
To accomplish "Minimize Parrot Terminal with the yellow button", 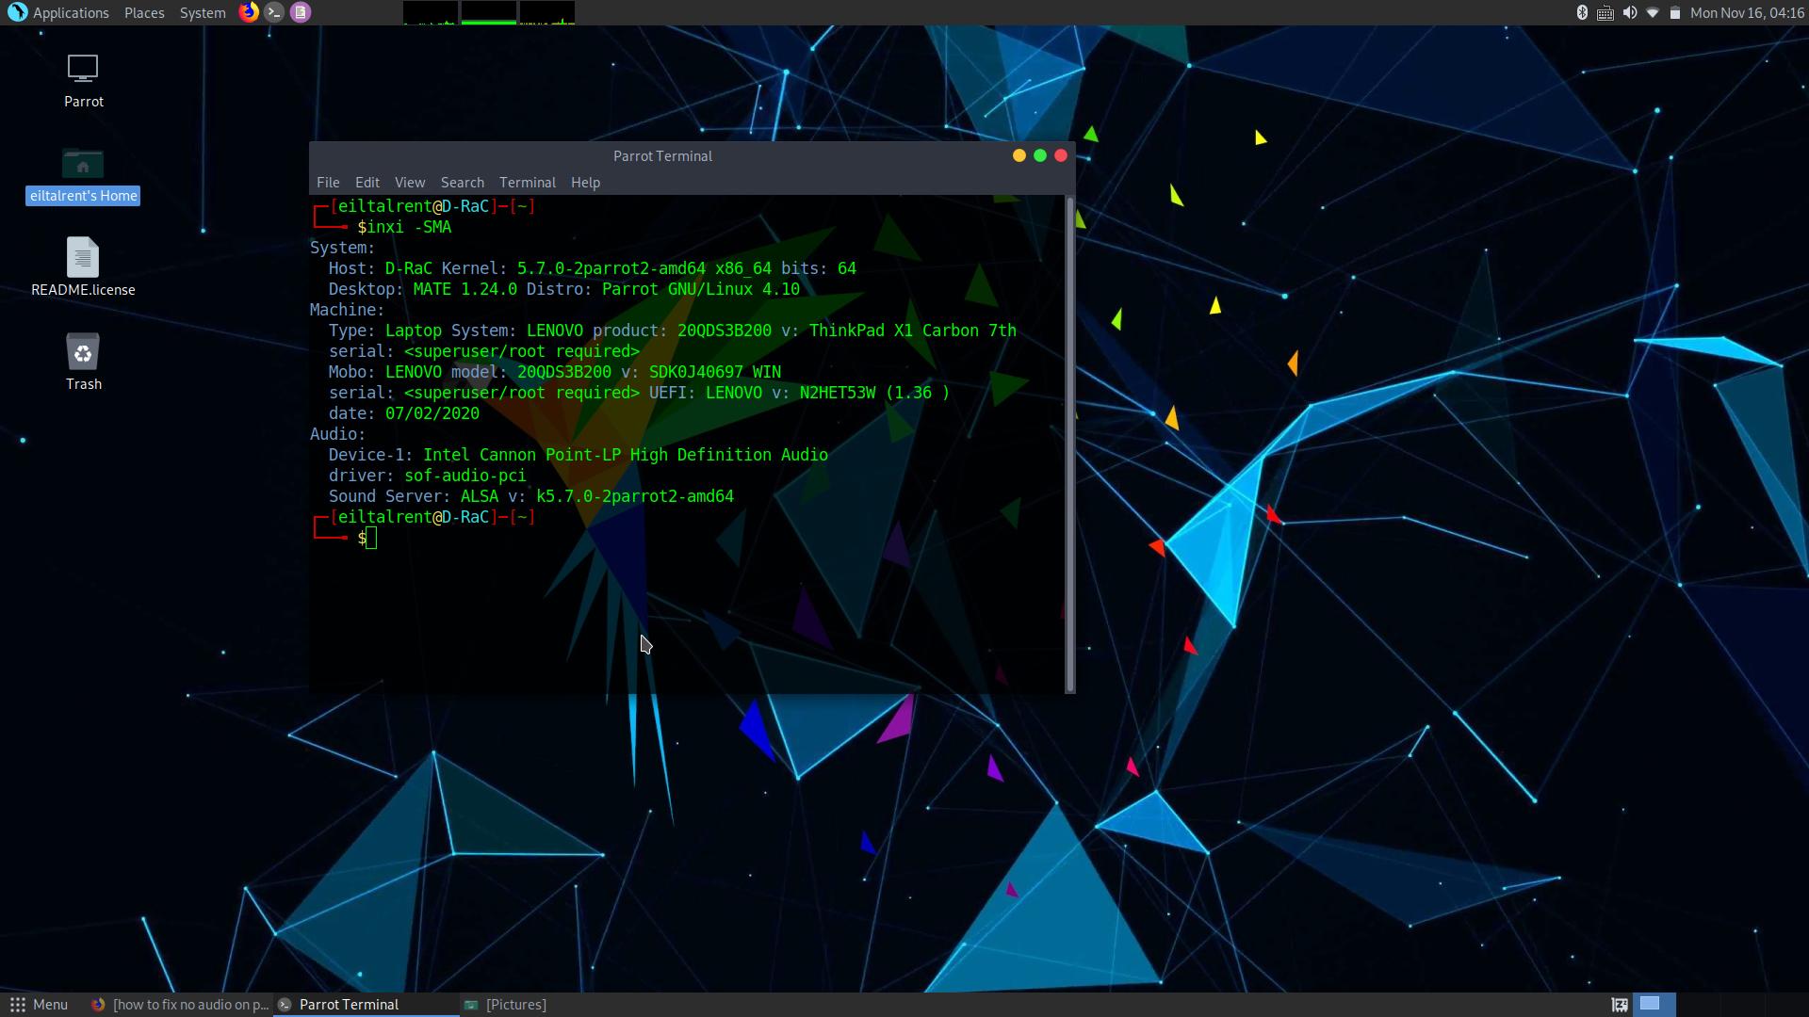I will click(1019, 155).
